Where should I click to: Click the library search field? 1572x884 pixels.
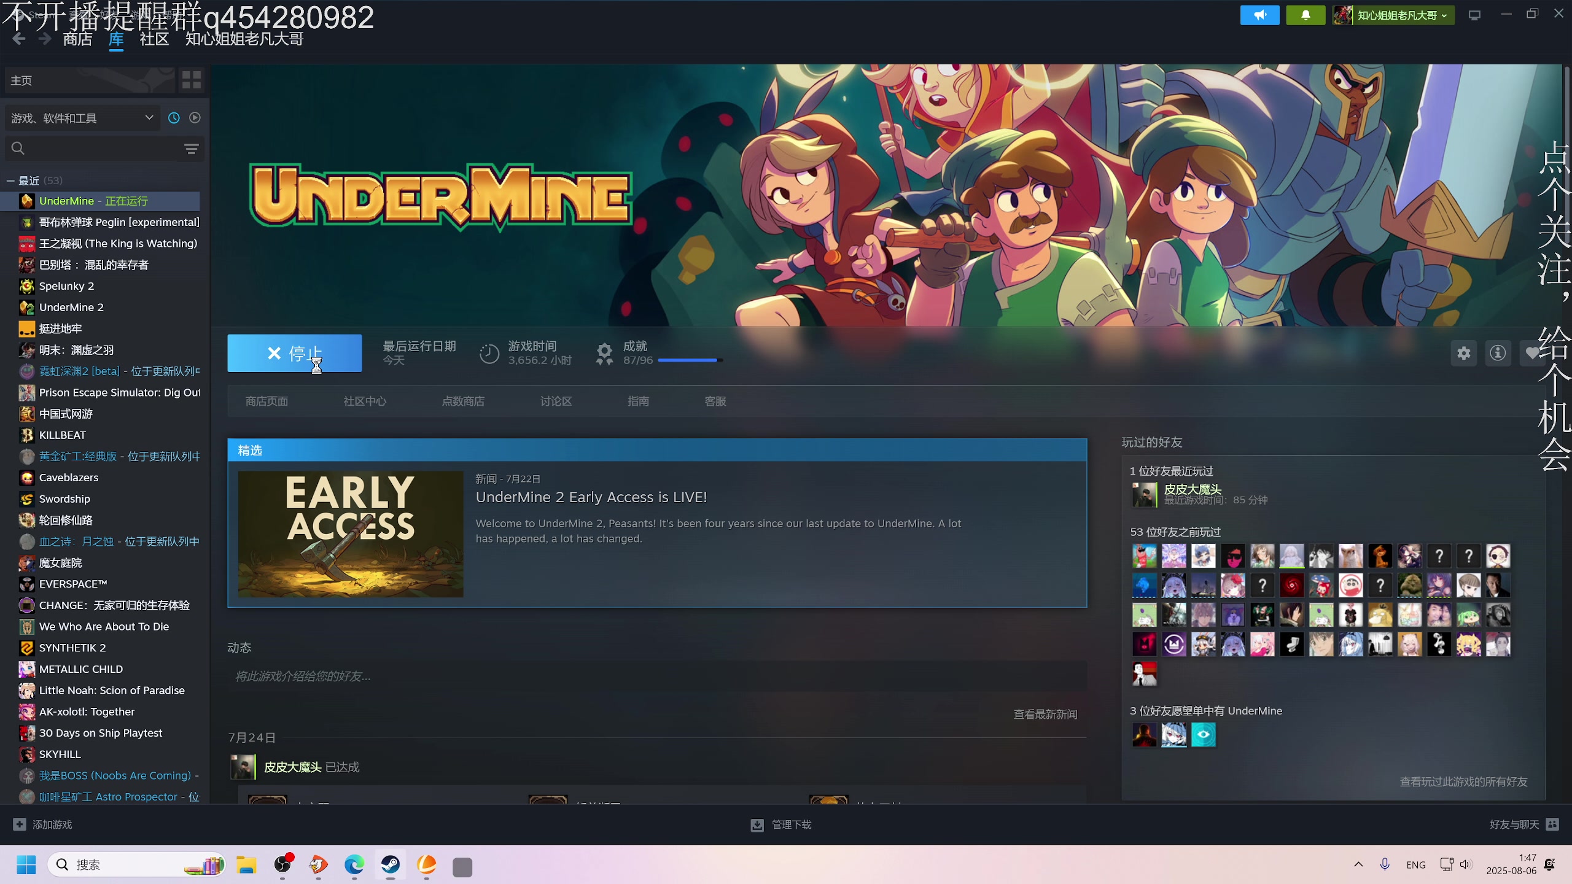pos(92,149)
